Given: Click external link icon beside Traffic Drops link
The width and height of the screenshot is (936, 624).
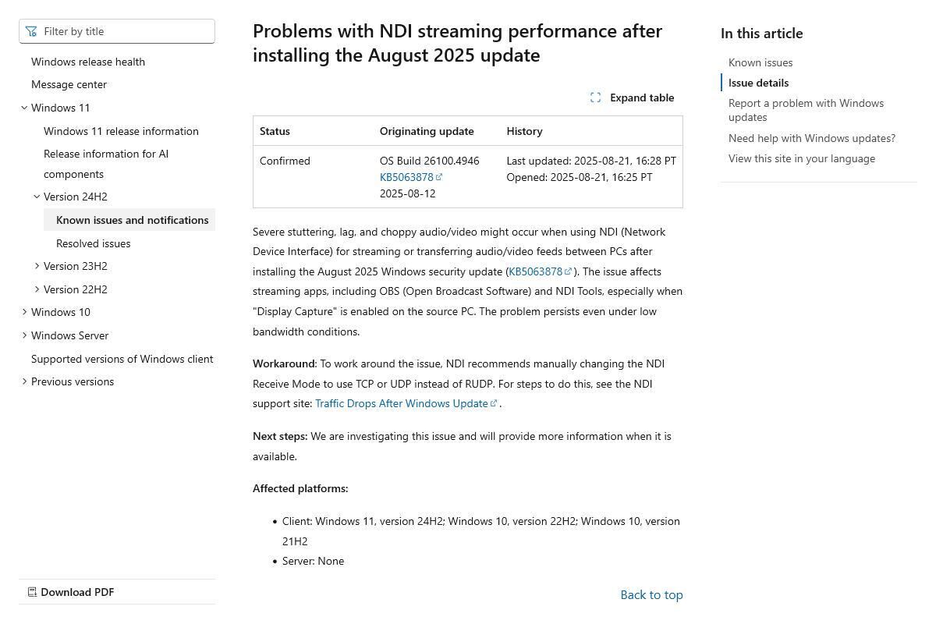Looking at the screenshot, I should (x=494, y=402).
